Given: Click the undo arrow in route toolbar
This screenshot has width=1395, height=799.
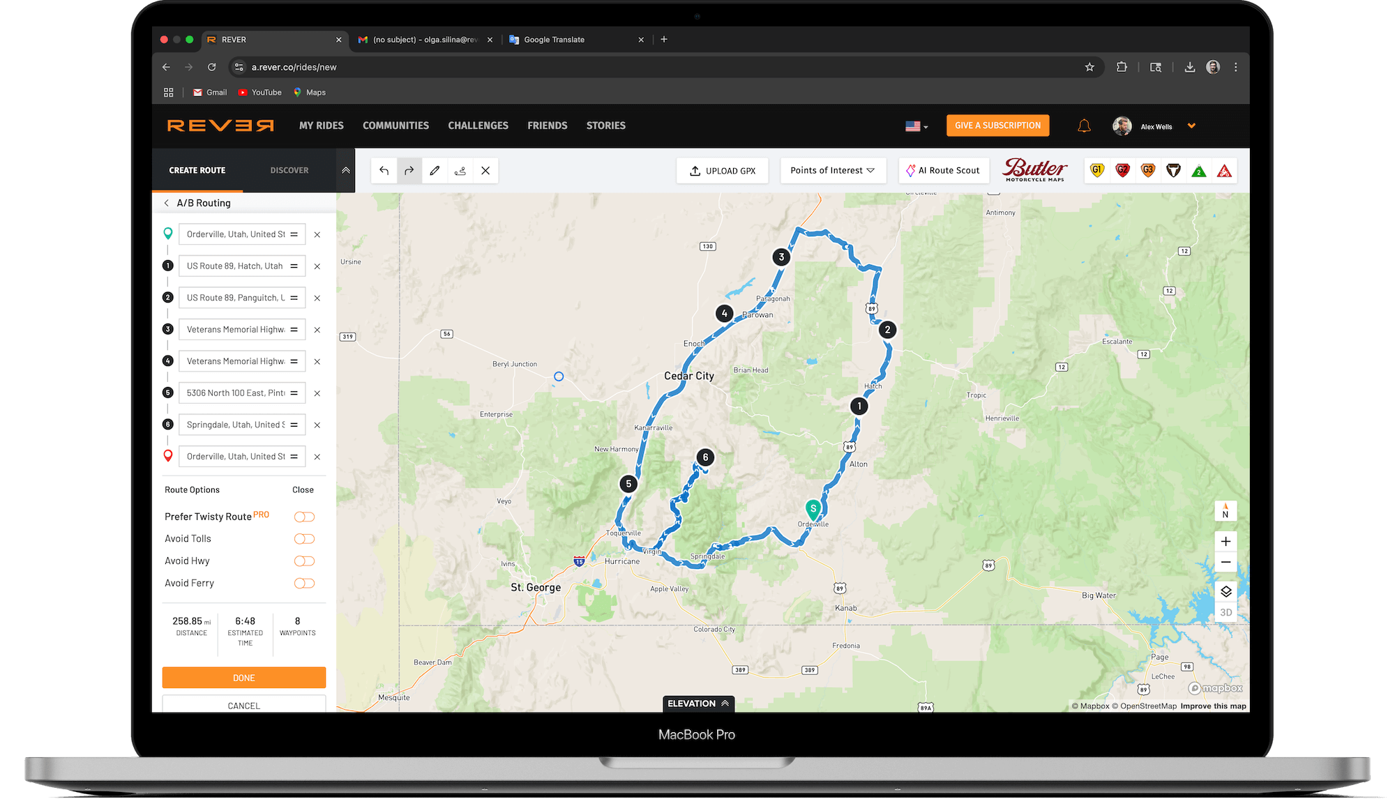Looking at the screenshot, I should pos(384,171).
